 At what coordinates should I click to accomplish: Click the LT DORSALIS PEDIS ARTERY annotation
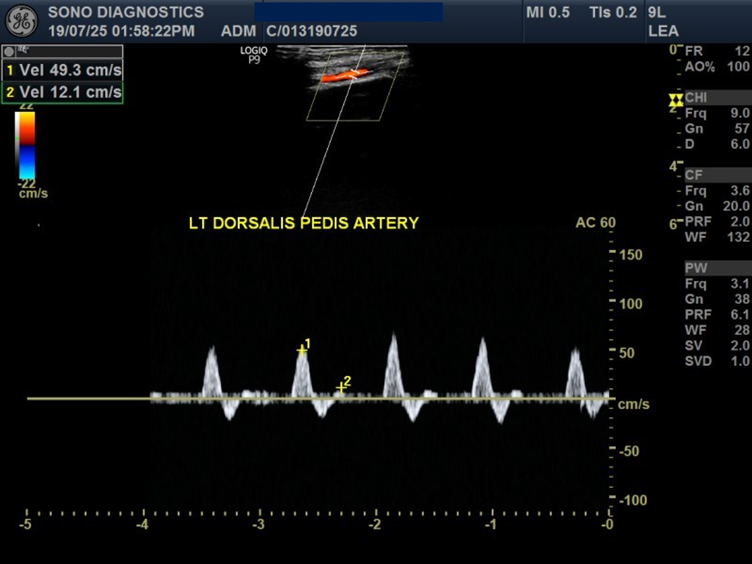[303, 223]
